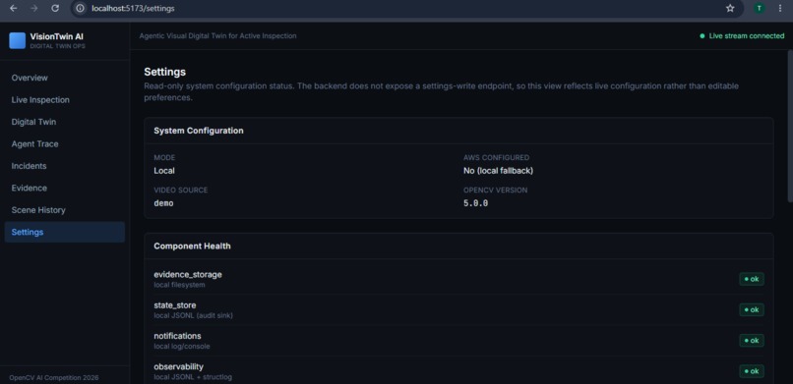
Task: Click the System Configuration card header
Action: point(458,131)
